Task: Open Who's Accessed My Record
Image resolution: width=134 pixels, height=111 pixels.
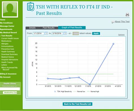Action: 9,69
